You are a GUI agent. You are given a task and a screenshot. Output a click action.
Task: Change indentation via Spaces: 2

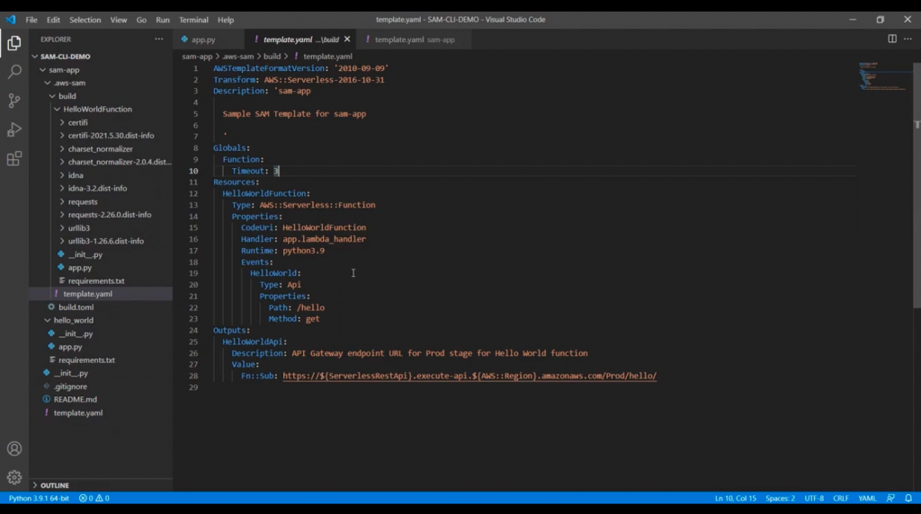[780, 498]
